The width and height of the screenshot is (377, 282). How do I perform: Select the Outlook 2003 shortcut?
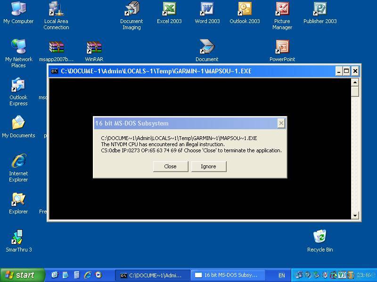pos(245,13)
